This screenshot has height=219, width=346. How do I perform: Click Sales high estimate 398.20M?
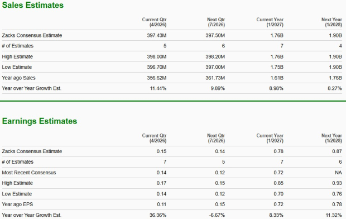point(215,56)
